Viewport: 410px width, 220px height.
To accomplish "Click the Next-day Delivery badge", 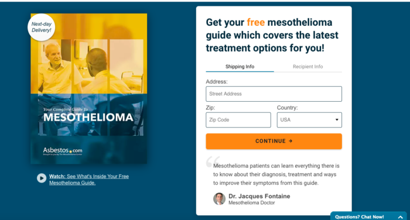I will point(42,27).
